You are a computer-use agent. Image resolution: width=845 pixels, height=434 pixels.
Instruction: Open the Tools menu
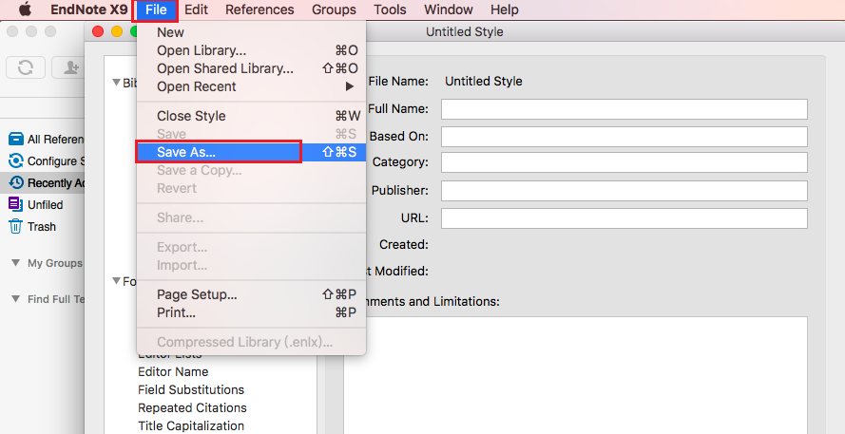click(x=390, y=9)
